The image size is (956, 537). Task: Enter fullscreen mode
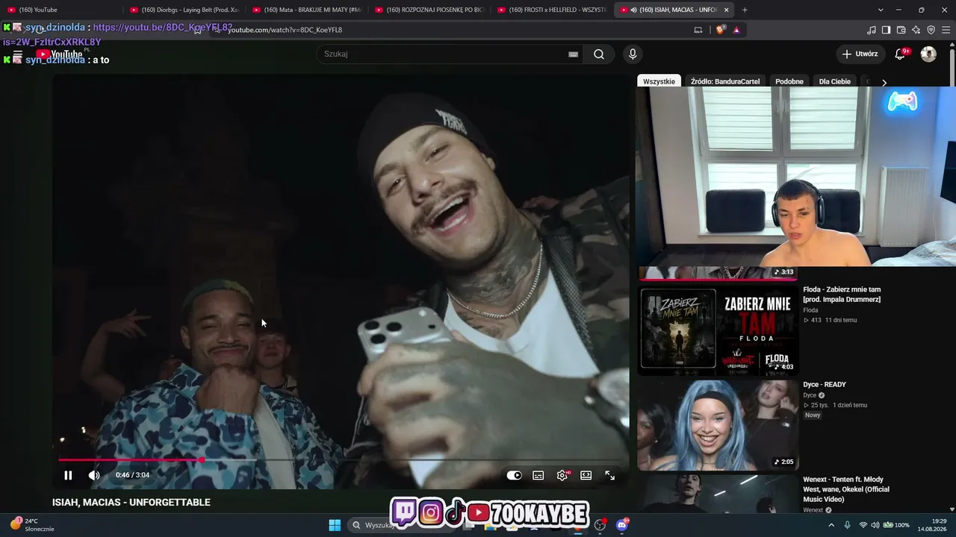(x=610, y=475)
